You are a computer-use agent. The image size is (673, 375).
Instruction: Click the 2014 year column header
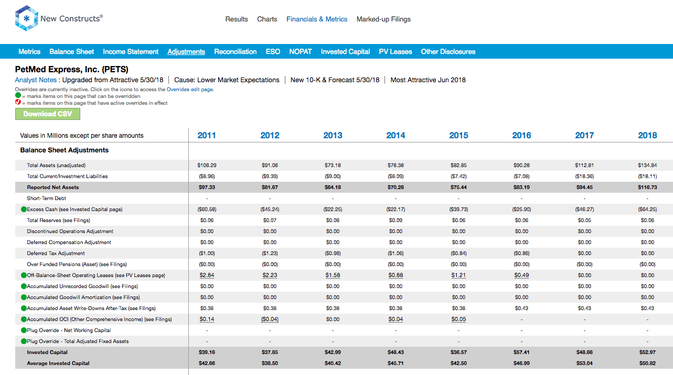click(396, 135)
